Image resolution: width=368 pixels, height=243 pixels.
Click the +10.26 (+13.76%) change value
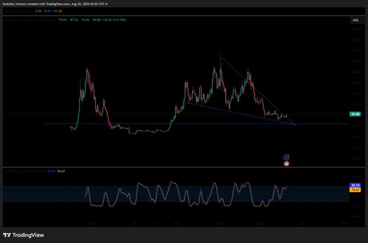tap(114, 20)
